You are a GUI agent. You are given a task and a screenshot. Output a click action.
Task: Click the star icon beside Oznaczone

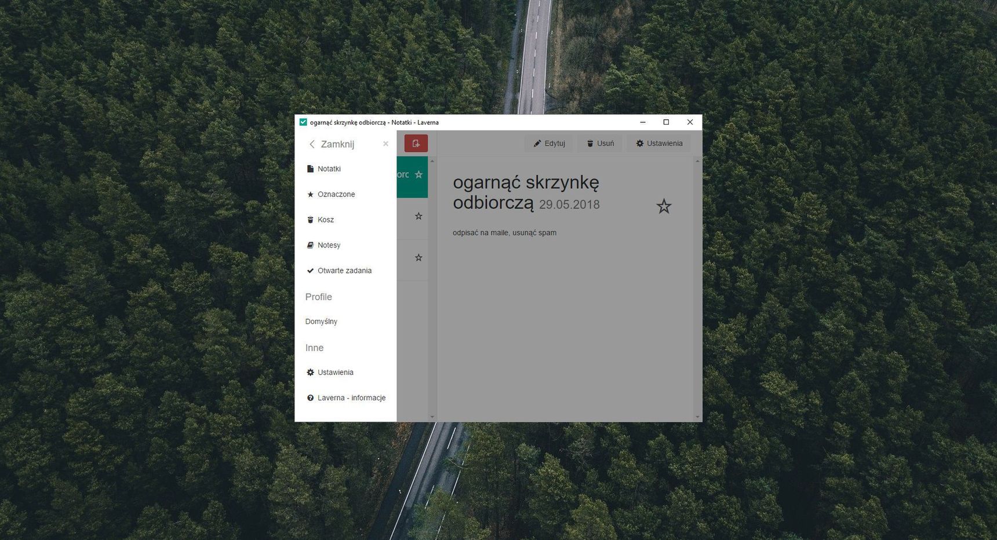click(x=310, y=194)
